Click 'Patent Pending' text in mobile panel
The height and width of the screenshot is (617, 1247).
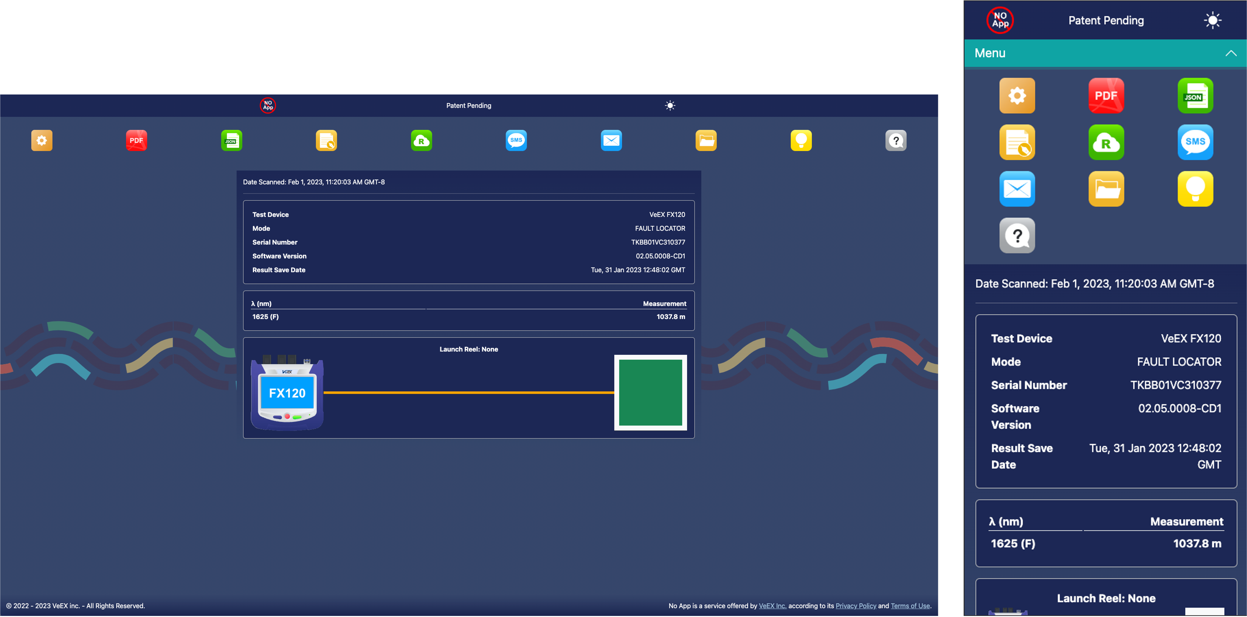click(1106, 20)
